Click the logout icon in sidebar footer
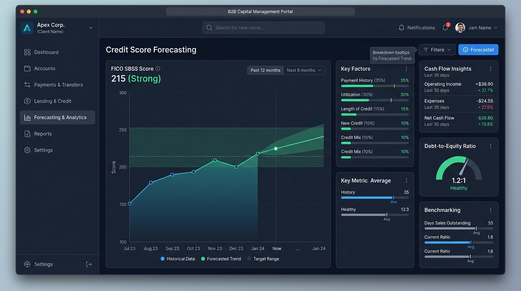Image resolution: width=521 pixels, height=291 pixels. pos(89,264)
